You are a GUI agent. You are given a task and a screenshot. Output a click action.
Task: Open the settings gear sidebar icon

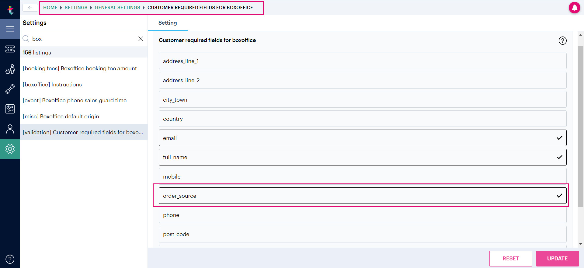(x=10, y=149)
